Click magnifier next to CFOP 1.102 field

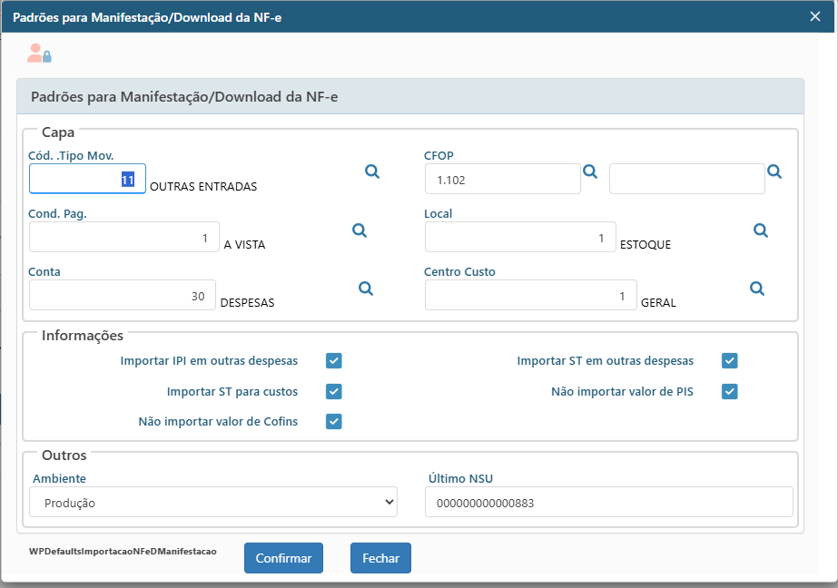[x=589, y=171]
